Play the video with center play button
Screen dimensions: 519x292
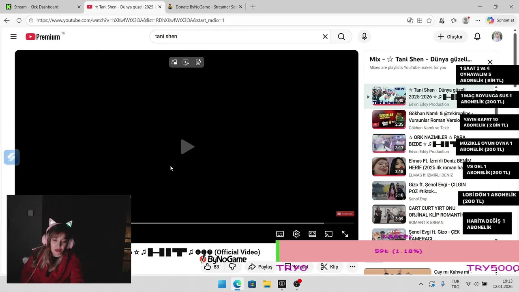[x=187, y=147]
